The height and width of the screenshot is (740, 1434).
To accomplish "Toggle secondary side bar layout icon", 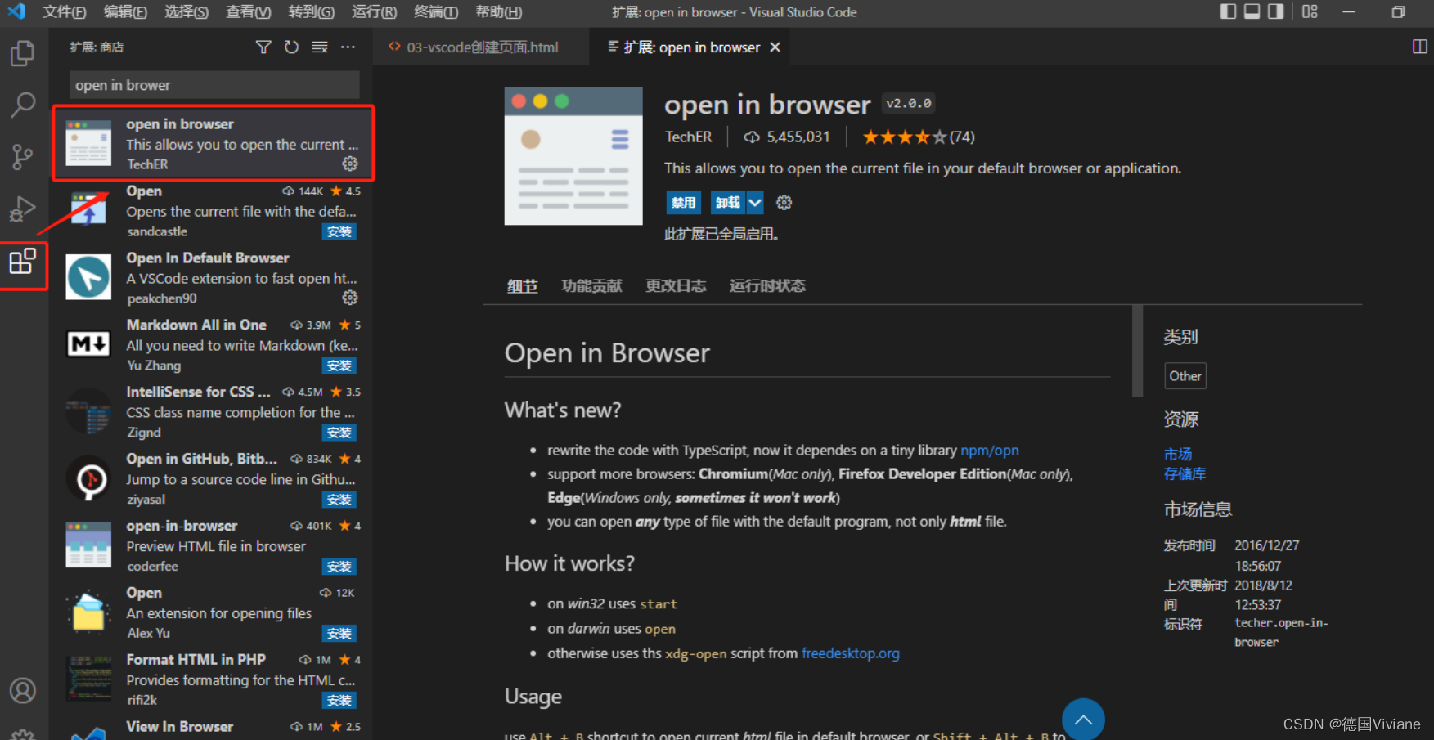I will (x=1275, y=11).
